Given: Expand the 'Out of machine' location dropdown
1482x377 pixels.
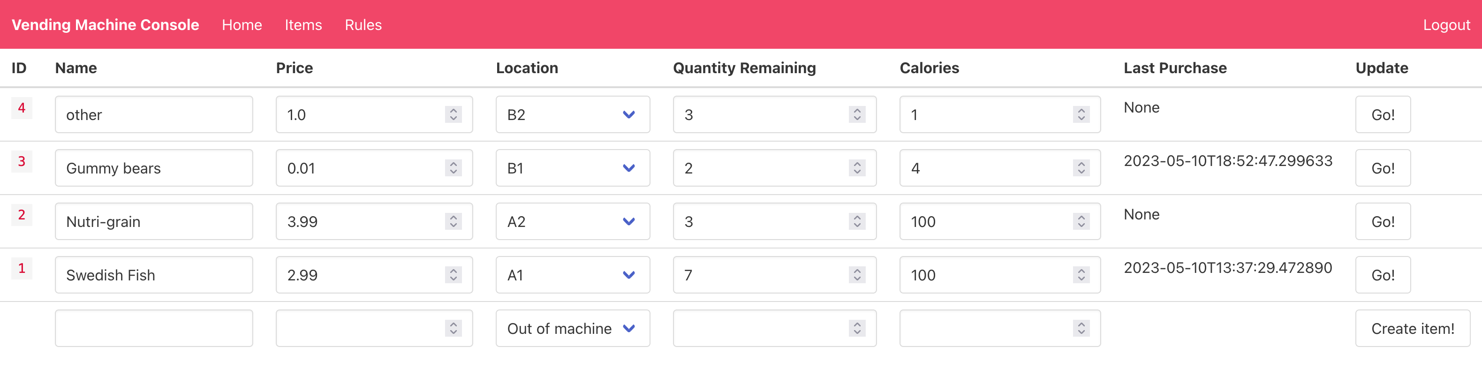Looking at the screenshot, I should [x=573, y=328].
